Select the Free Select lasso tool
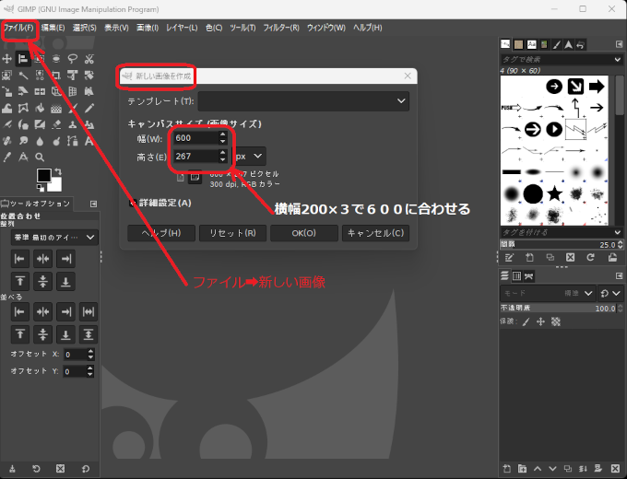The height and width of the screenshot is (479, 627). pos(72,59)
